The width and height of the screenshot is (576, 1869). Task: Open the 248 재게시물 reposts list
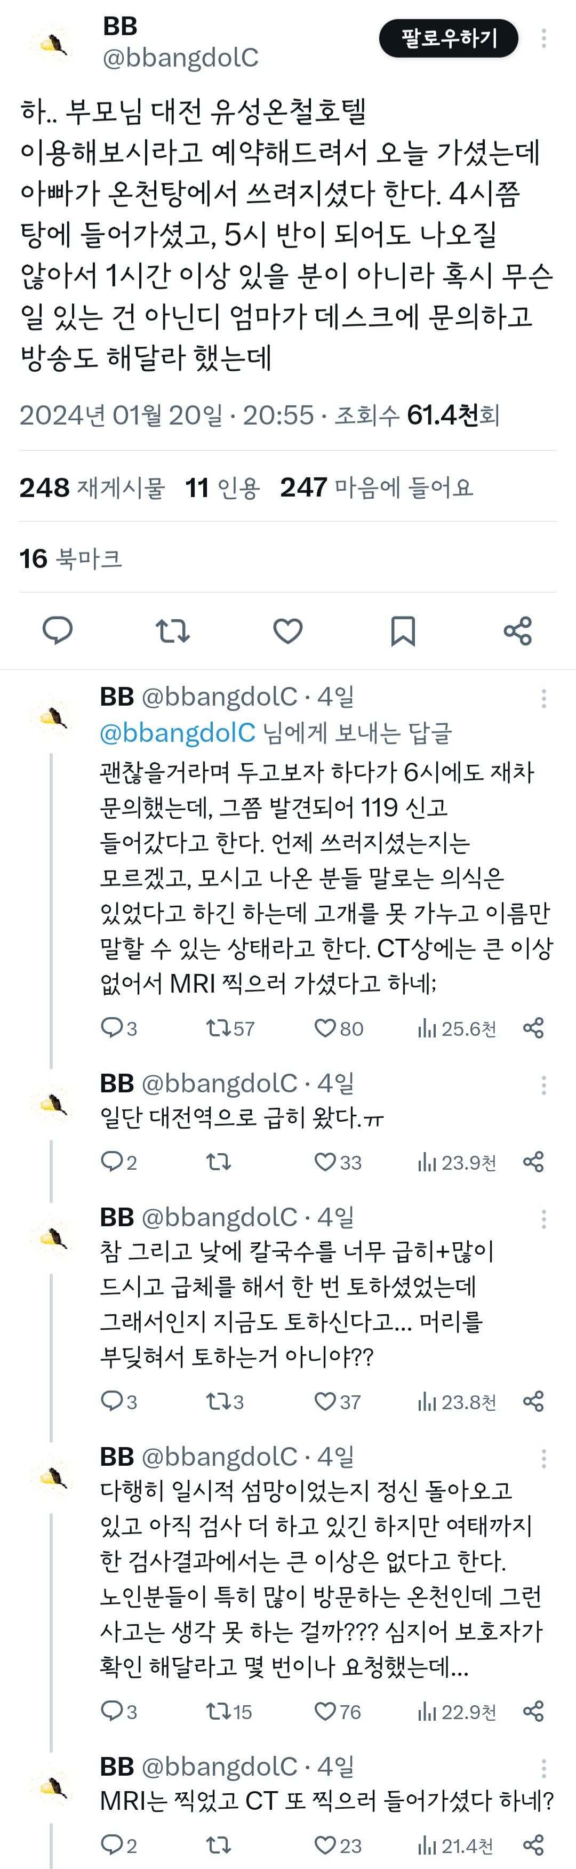coord(92,488)
